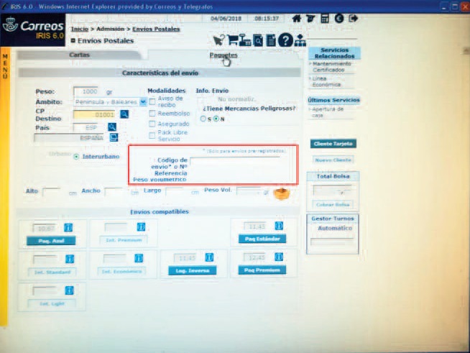Open the shopping cart icon

click(x=233, y=40)
